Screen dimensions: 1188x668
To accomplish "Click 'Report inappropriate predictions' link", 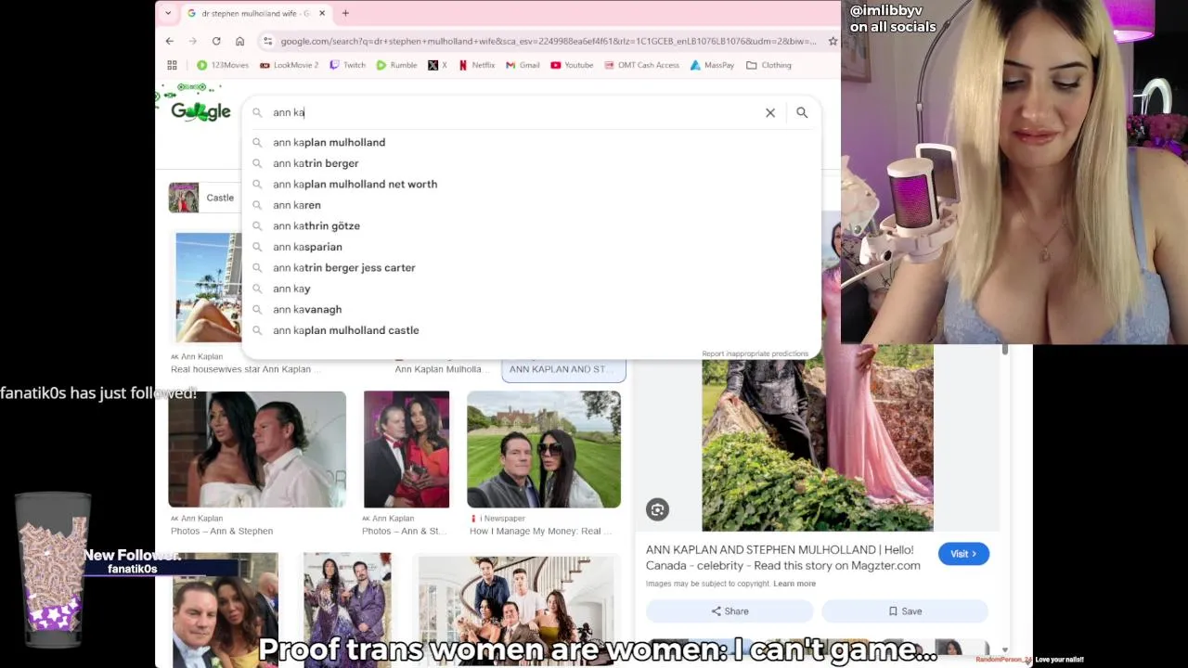I will tap(755, 353).
